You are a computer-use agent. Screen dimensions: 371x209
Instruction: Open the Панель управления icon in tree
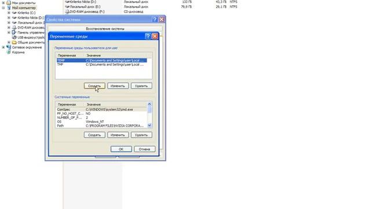(14, 33)
